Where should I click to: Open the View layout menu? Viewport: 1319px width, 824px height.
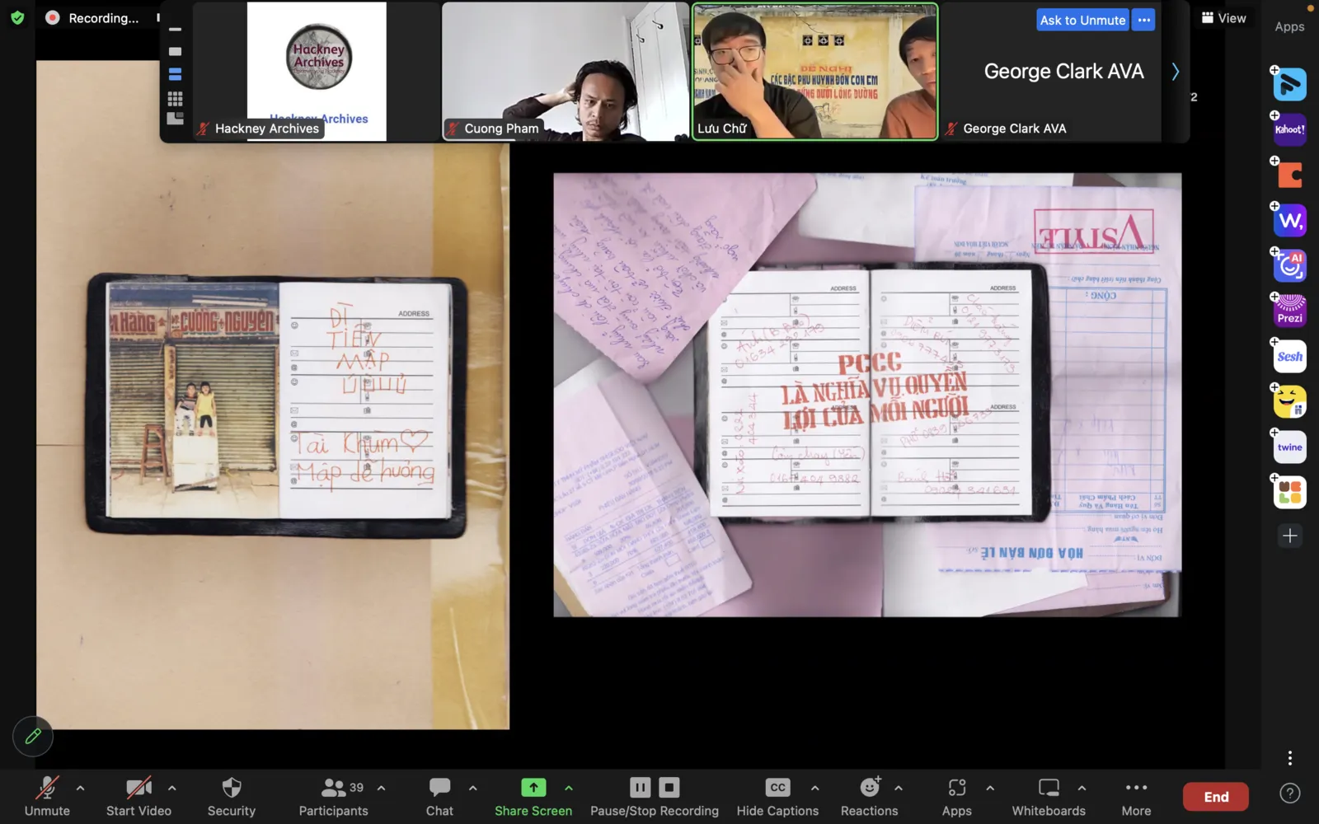[1223, 18]
